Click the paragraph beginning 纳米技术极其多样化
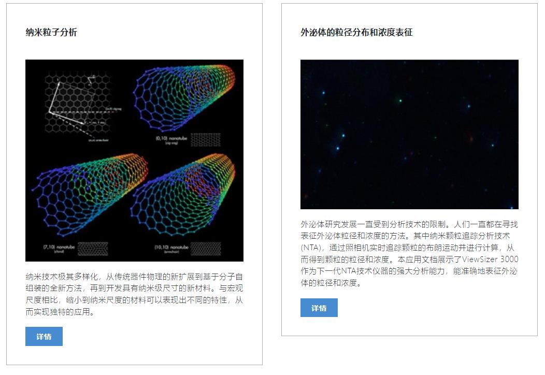 tap(134, 294)
